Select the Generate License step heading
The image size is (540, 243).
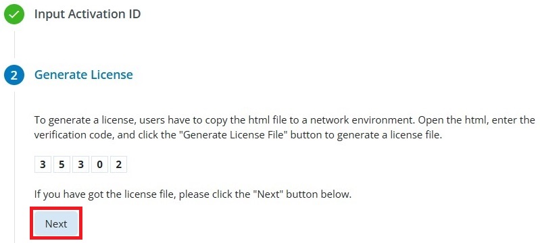tap(84, 75)
